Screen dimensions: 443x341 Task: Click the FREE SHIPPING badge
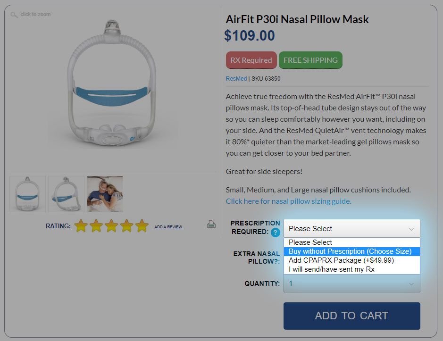[310, 60]
